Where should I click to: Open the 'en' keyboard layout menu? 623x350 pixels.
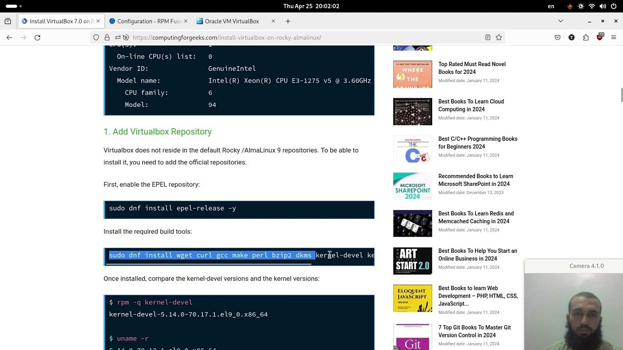click(551, 6)
